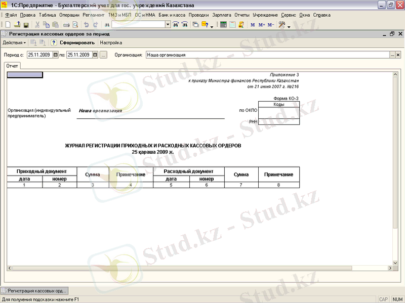Restore the inner report window
Image resolution: width=405 pixels, height=303 pixels.
pos(392,34)
